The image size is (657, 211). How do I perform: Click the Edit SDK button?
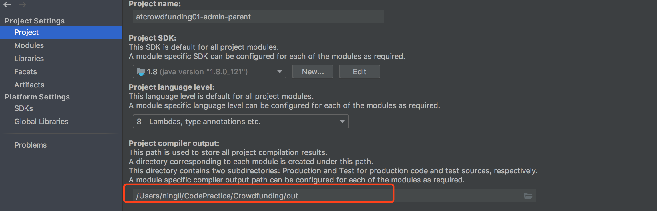click(x=359, y=71)
